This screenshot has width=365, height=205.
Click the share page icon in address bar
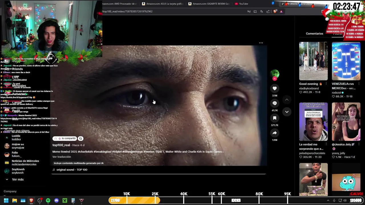point(268,11)
